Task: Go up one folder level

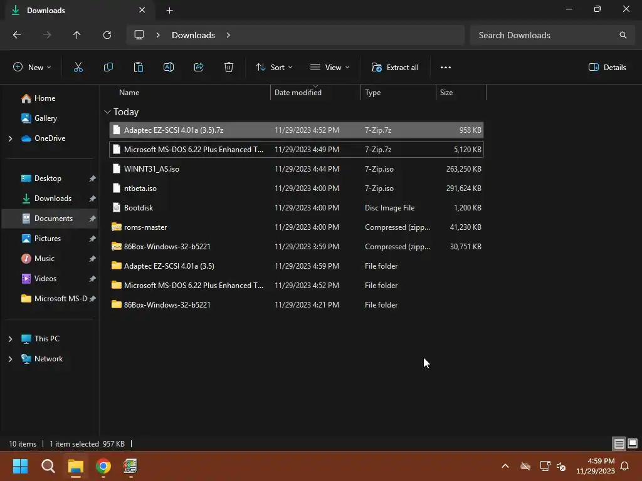Action: coord(76,35)
